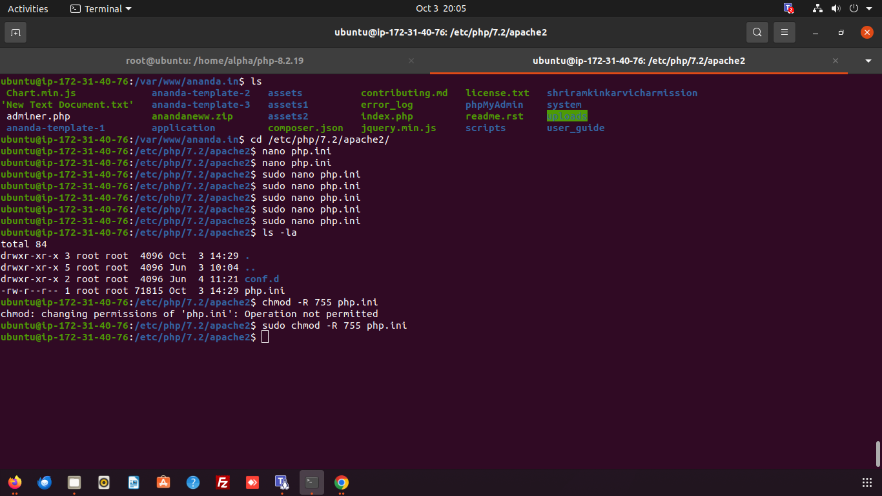Open LibreOffice Writer from the dock
The height and width of the screenshot is (496, 882).
click(134, 482)
